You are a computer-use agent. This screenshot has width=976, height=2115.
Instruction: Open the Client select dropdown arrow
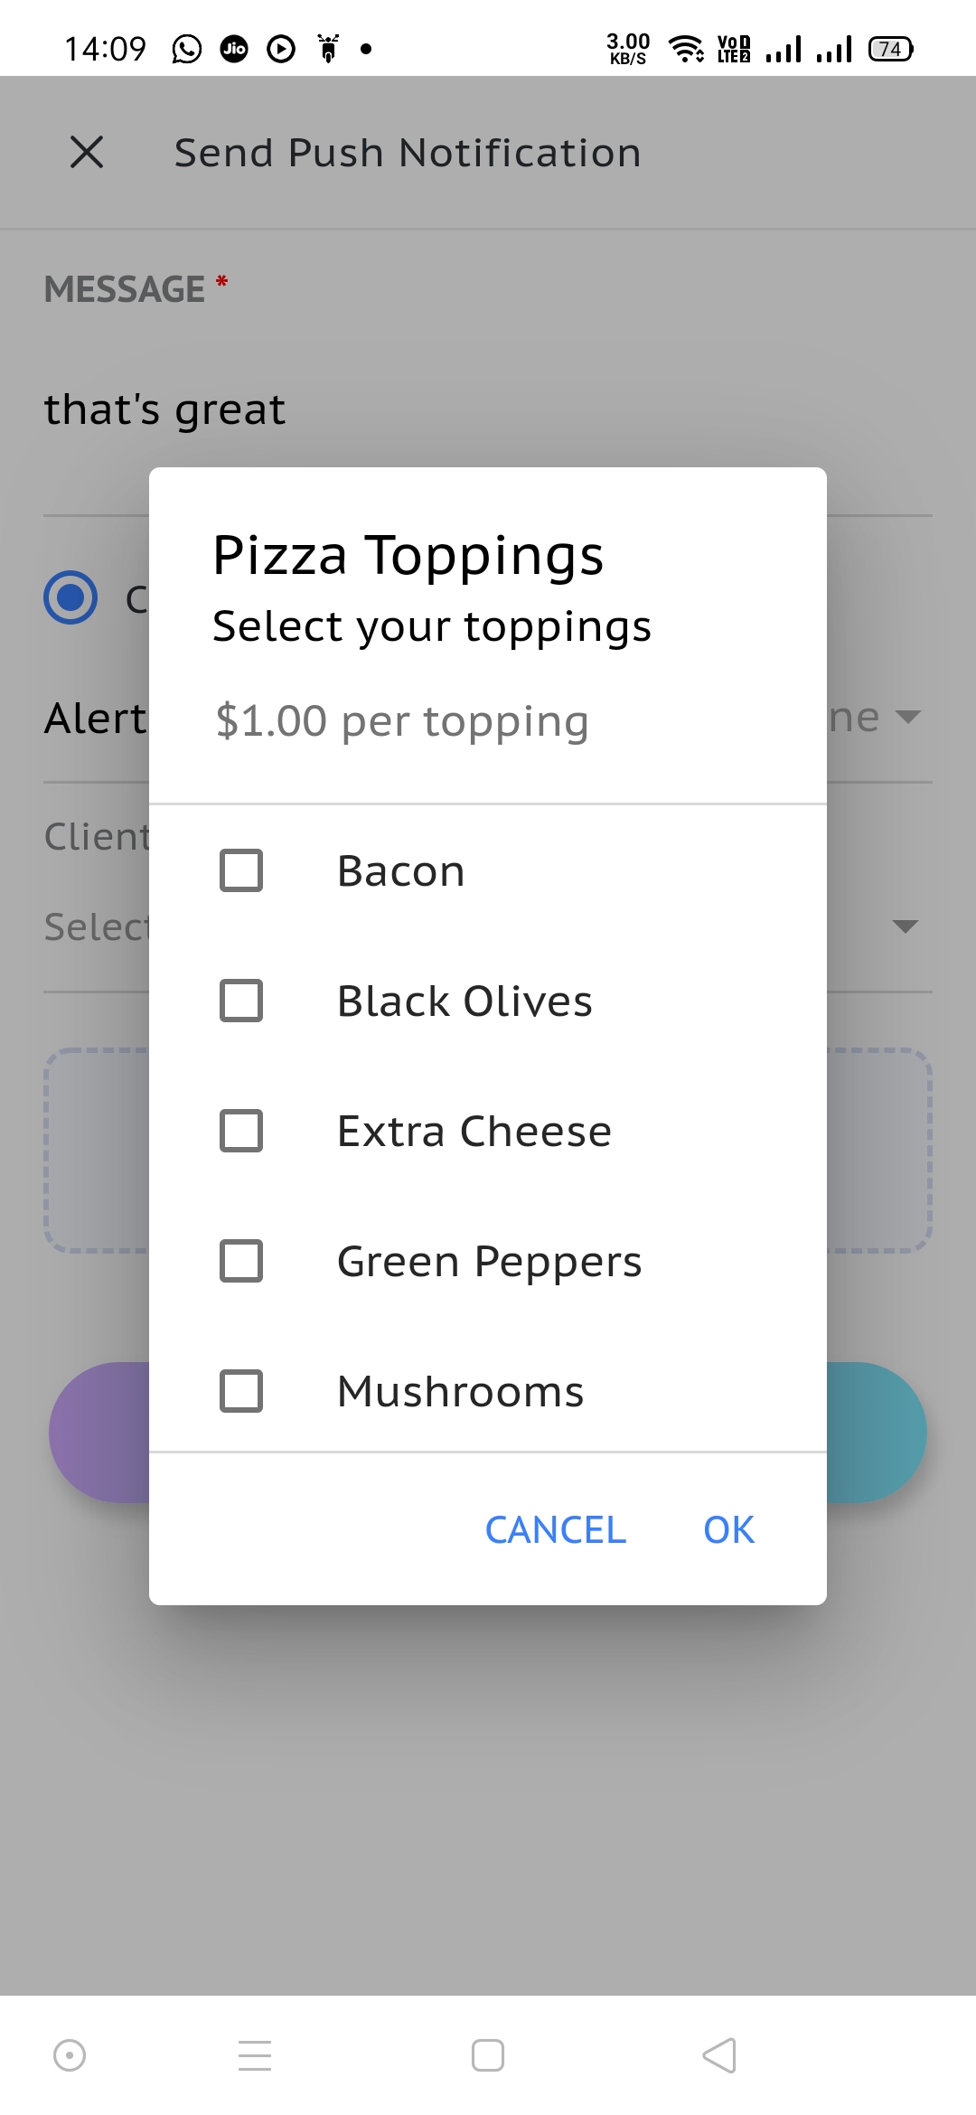point(905,926)
